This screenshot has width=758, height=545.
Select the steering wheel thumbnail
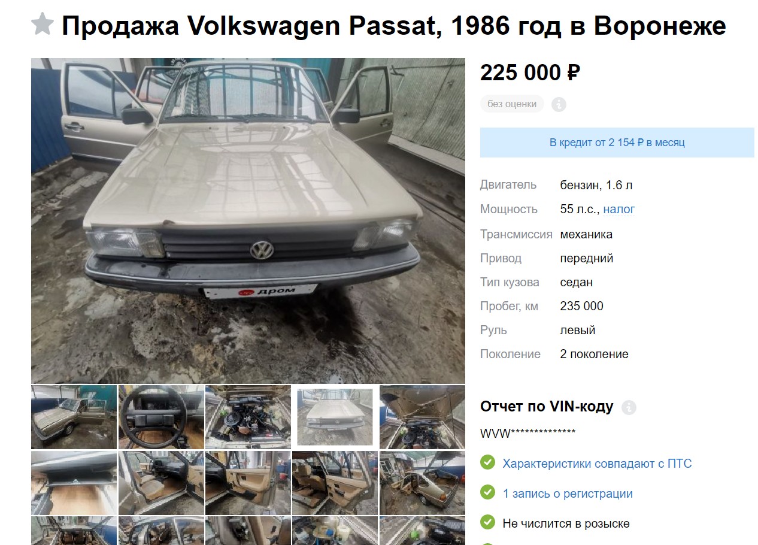pos(161,417)
